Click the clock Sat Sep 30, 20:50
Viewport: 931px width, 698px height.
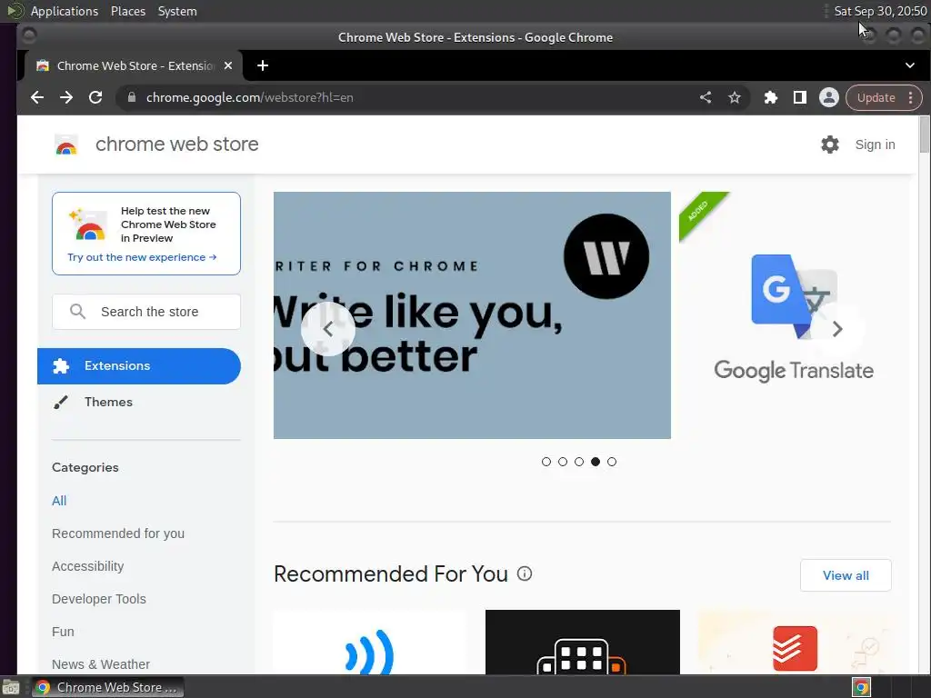[880, 11]
